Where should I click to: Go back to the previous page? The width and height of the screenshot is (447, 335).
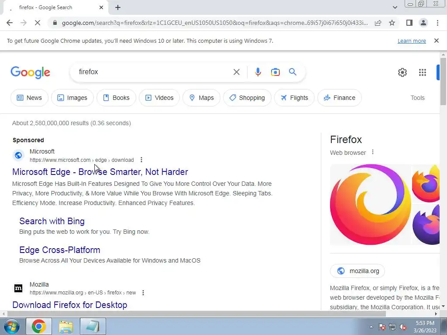(10, 23)
